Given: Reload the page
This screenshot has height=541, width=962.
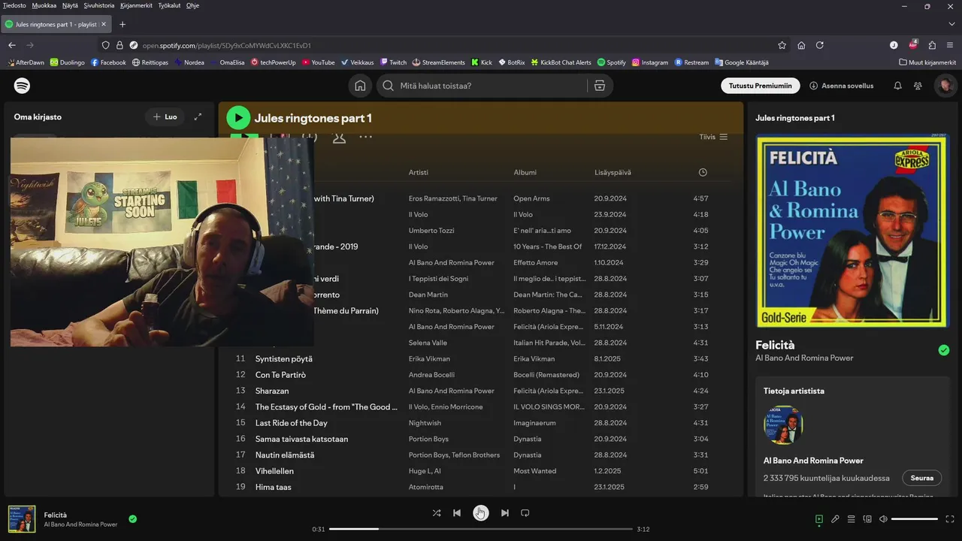Looking at the screenshot, I should 820,45.
